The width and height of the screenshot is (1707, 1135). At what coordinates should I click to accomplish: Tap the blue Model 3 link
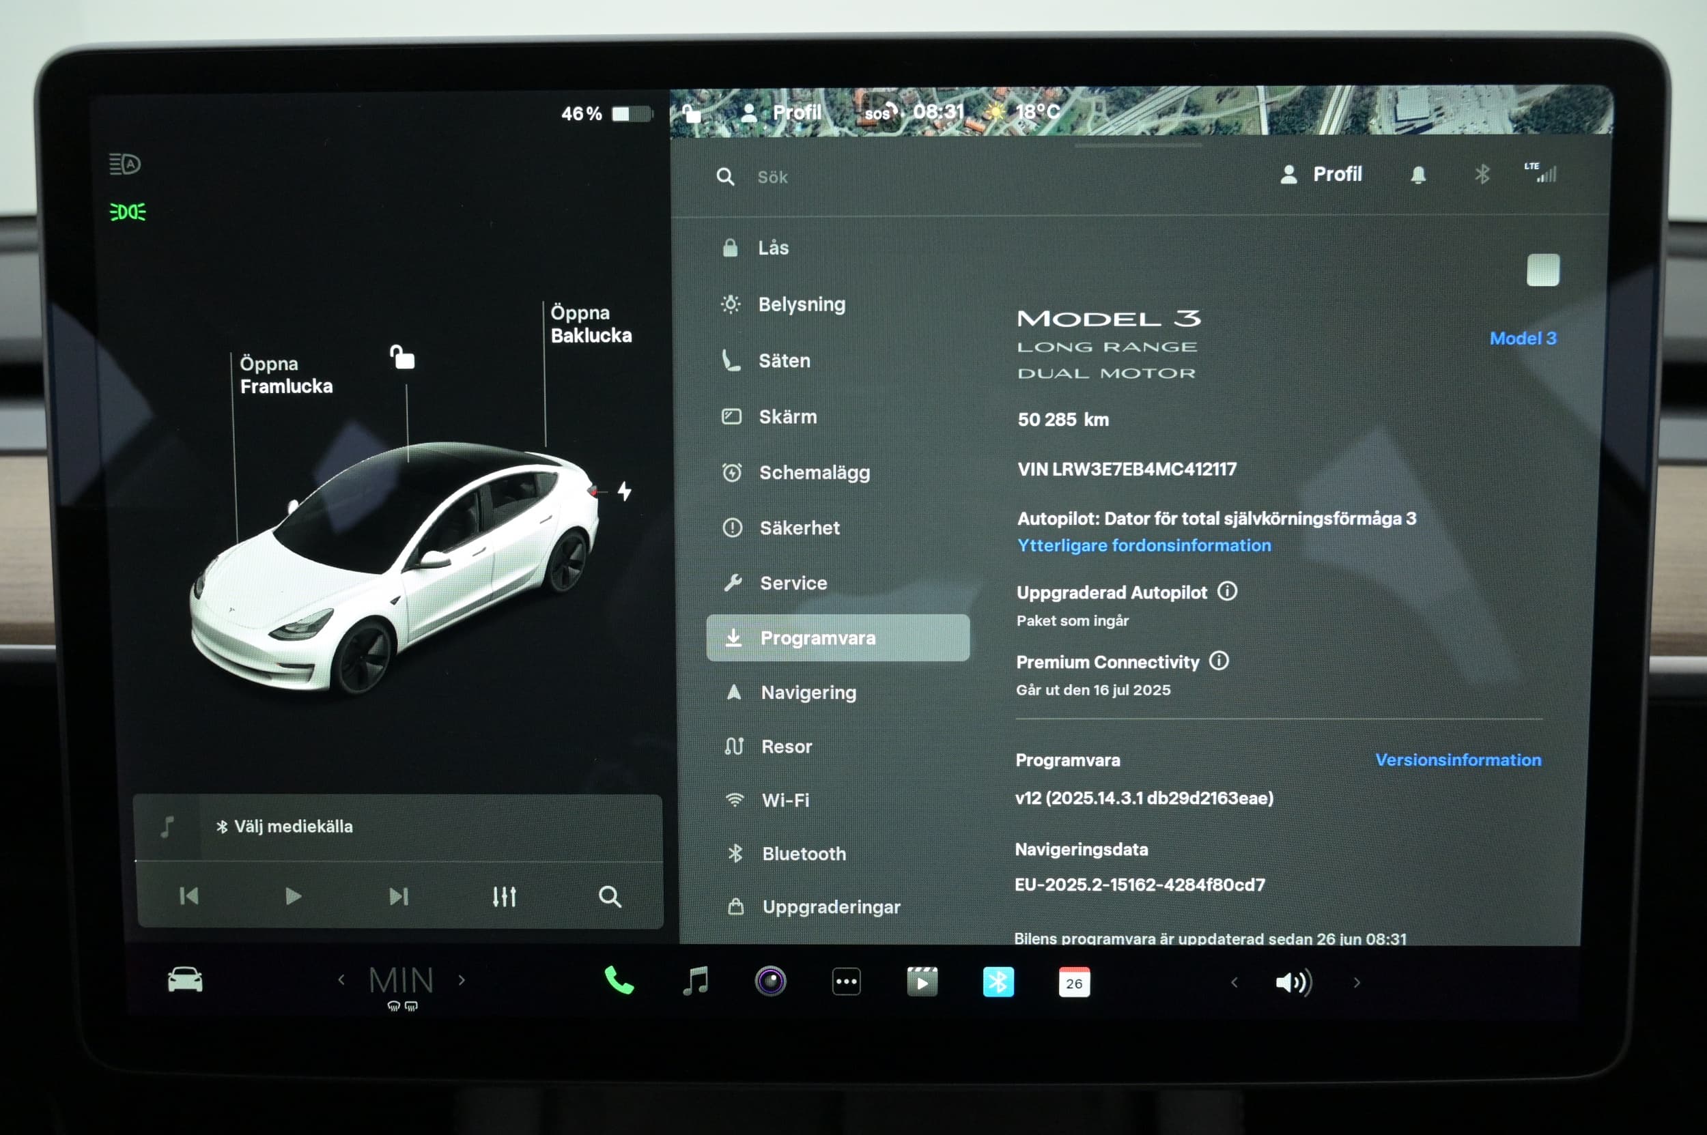(x=1523, y=338)
